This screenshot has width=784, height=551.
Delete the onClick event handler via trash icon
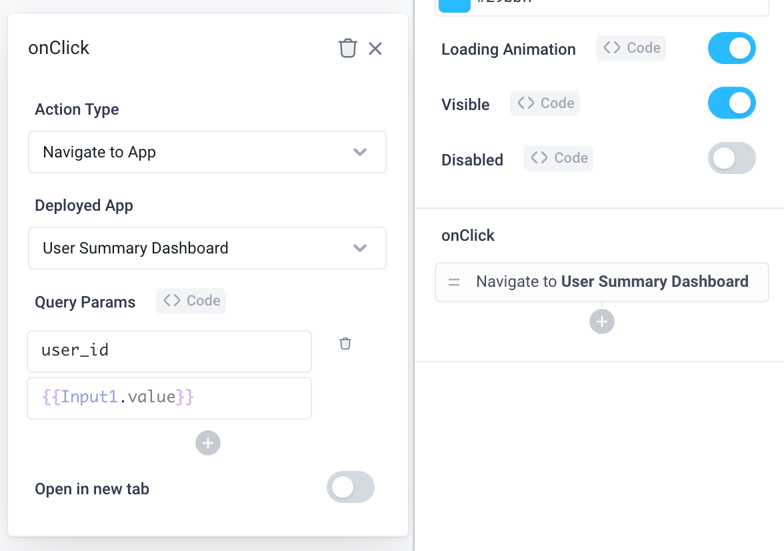pos(347,48)
